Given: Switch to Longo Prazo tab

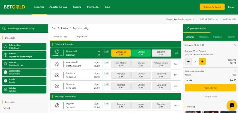Looking at the screenshot, I should (x=81, y=37).
